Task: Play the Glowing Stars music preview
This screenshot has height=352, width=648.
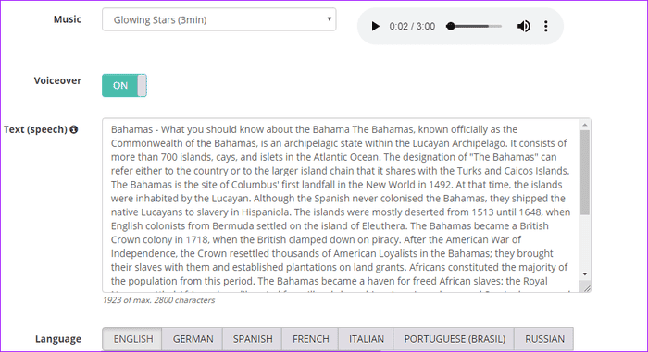Action: [375, 27]
